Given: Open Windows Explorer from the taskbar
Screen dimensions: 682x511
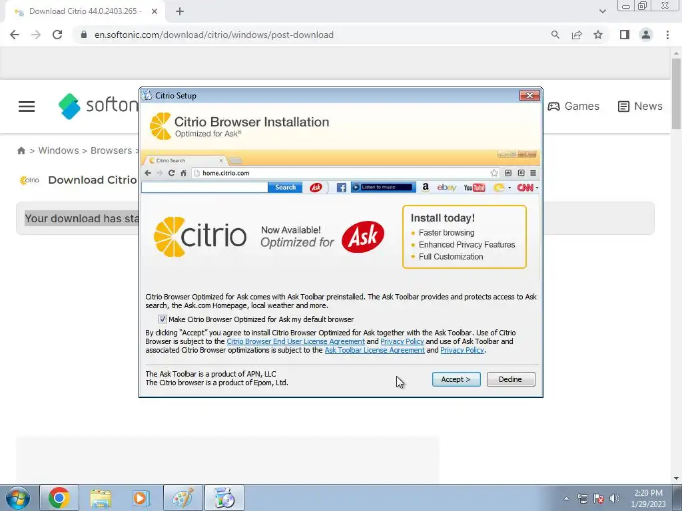Looking at the screenshot, I should point(101,498).
